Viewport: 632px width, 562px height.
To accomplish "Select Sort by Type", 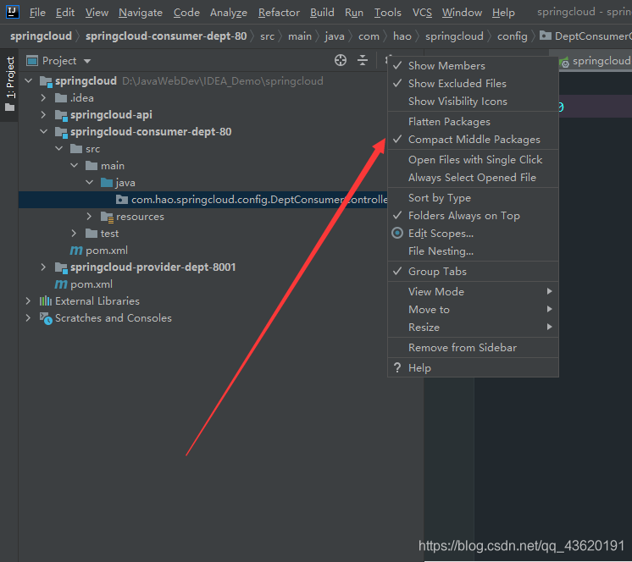I will [473, 198].
